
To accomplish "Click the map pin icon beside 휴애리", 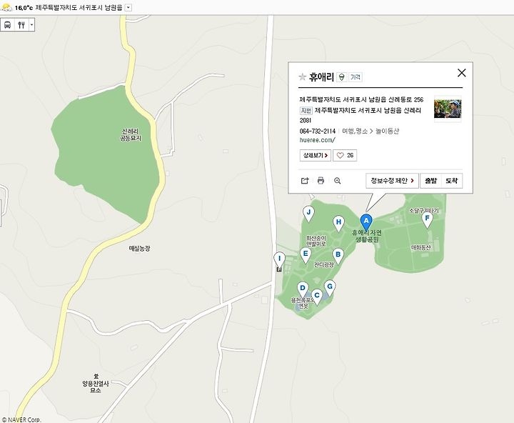I will point(342,77).
